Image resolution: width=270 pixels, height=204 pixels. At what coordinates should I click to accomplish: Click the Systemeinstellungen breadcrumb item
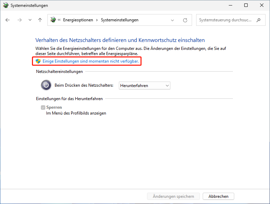(x=120, y=20)
